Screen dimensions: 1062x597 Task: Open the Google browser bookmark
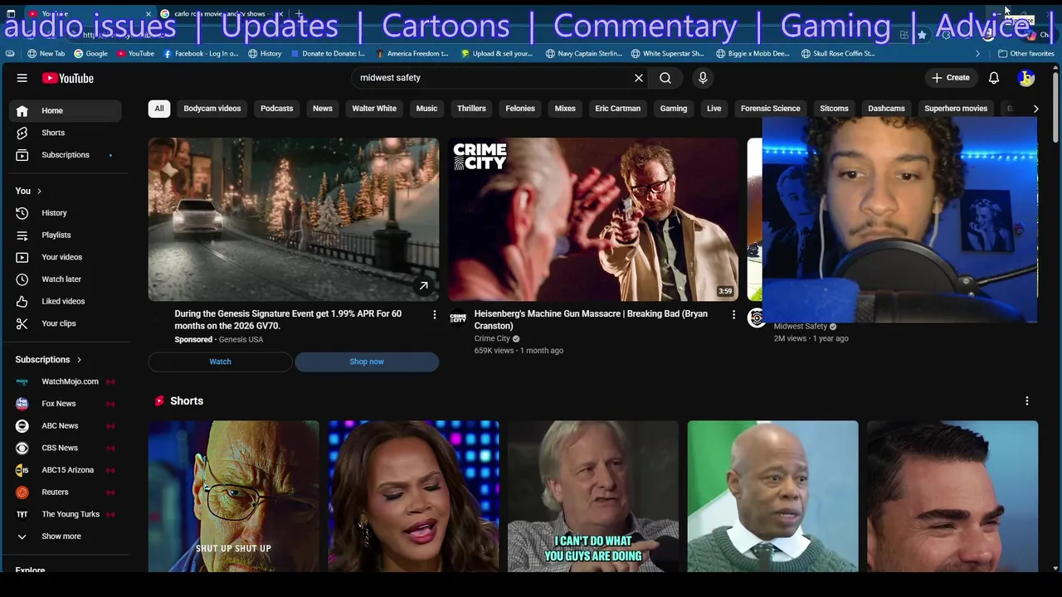[x=90, y=53]
